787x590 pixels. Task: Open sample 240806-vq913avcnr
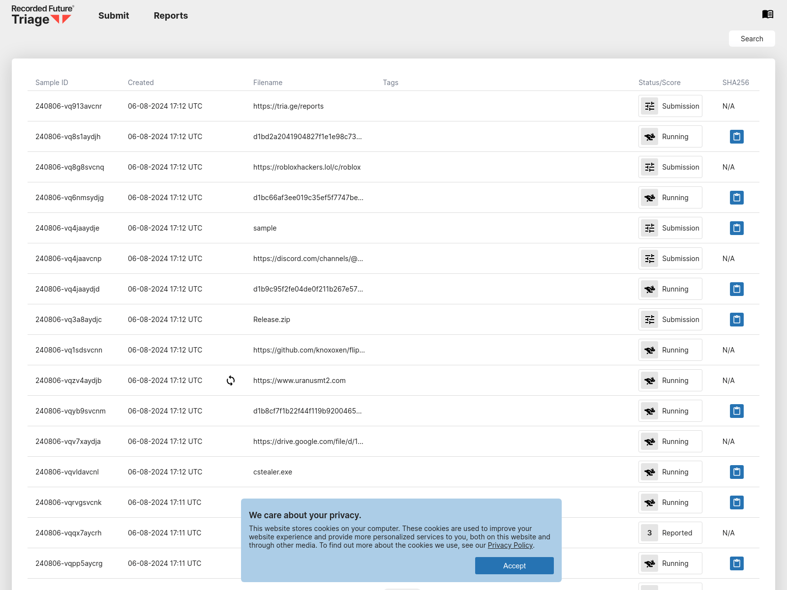68,106
